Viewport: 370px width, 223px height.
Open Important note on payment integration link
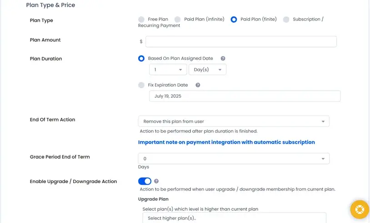pos(226,142)
